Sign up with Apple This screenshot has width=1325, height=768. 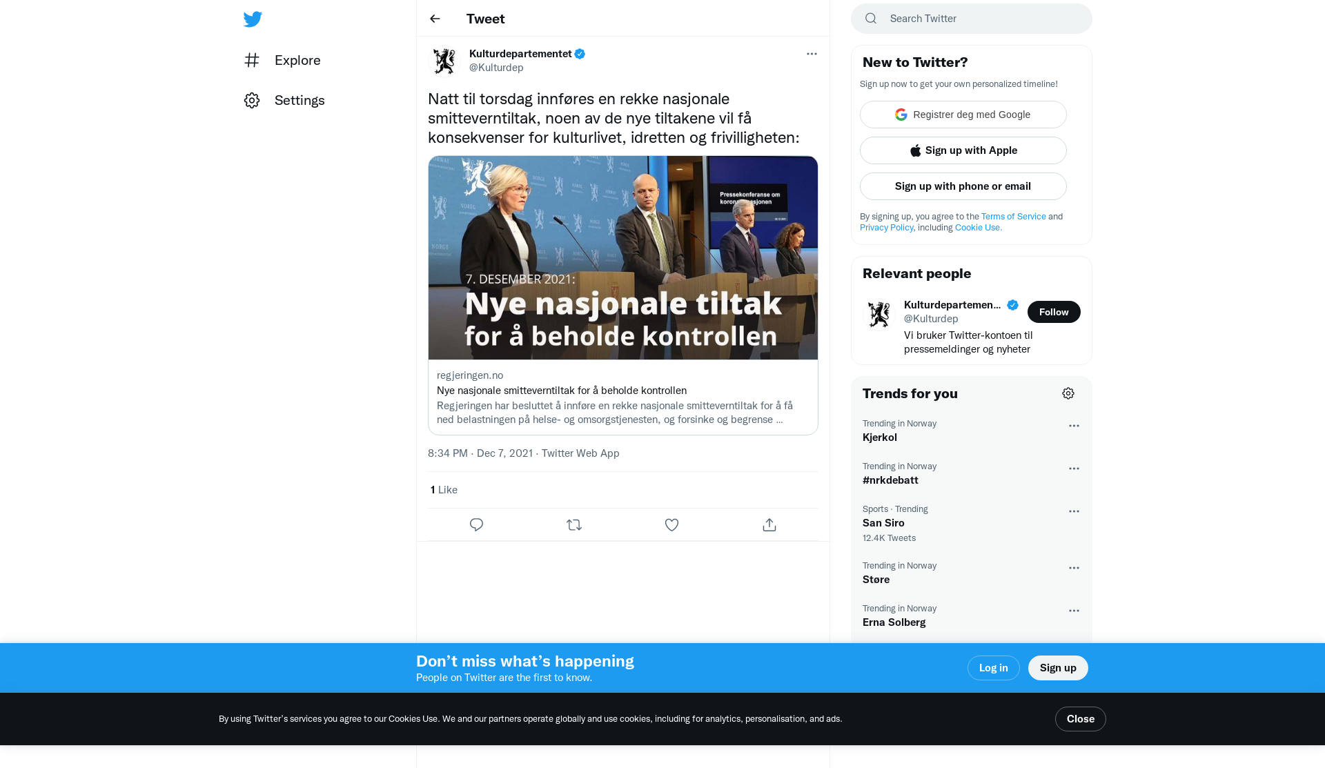[x=963, y=150]
